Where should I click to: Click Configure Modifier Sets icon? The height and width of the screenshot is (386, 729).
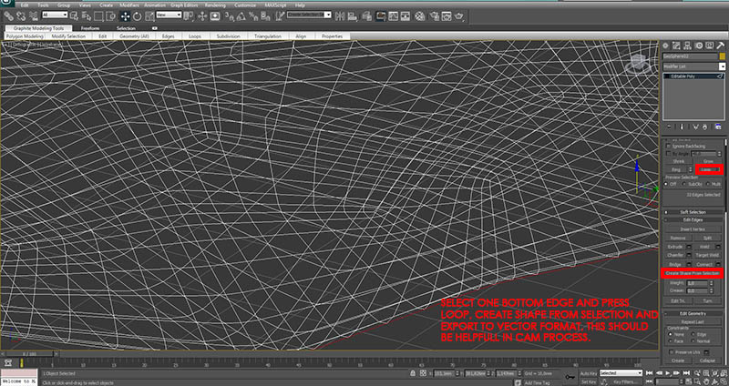(x=718, y=127)
